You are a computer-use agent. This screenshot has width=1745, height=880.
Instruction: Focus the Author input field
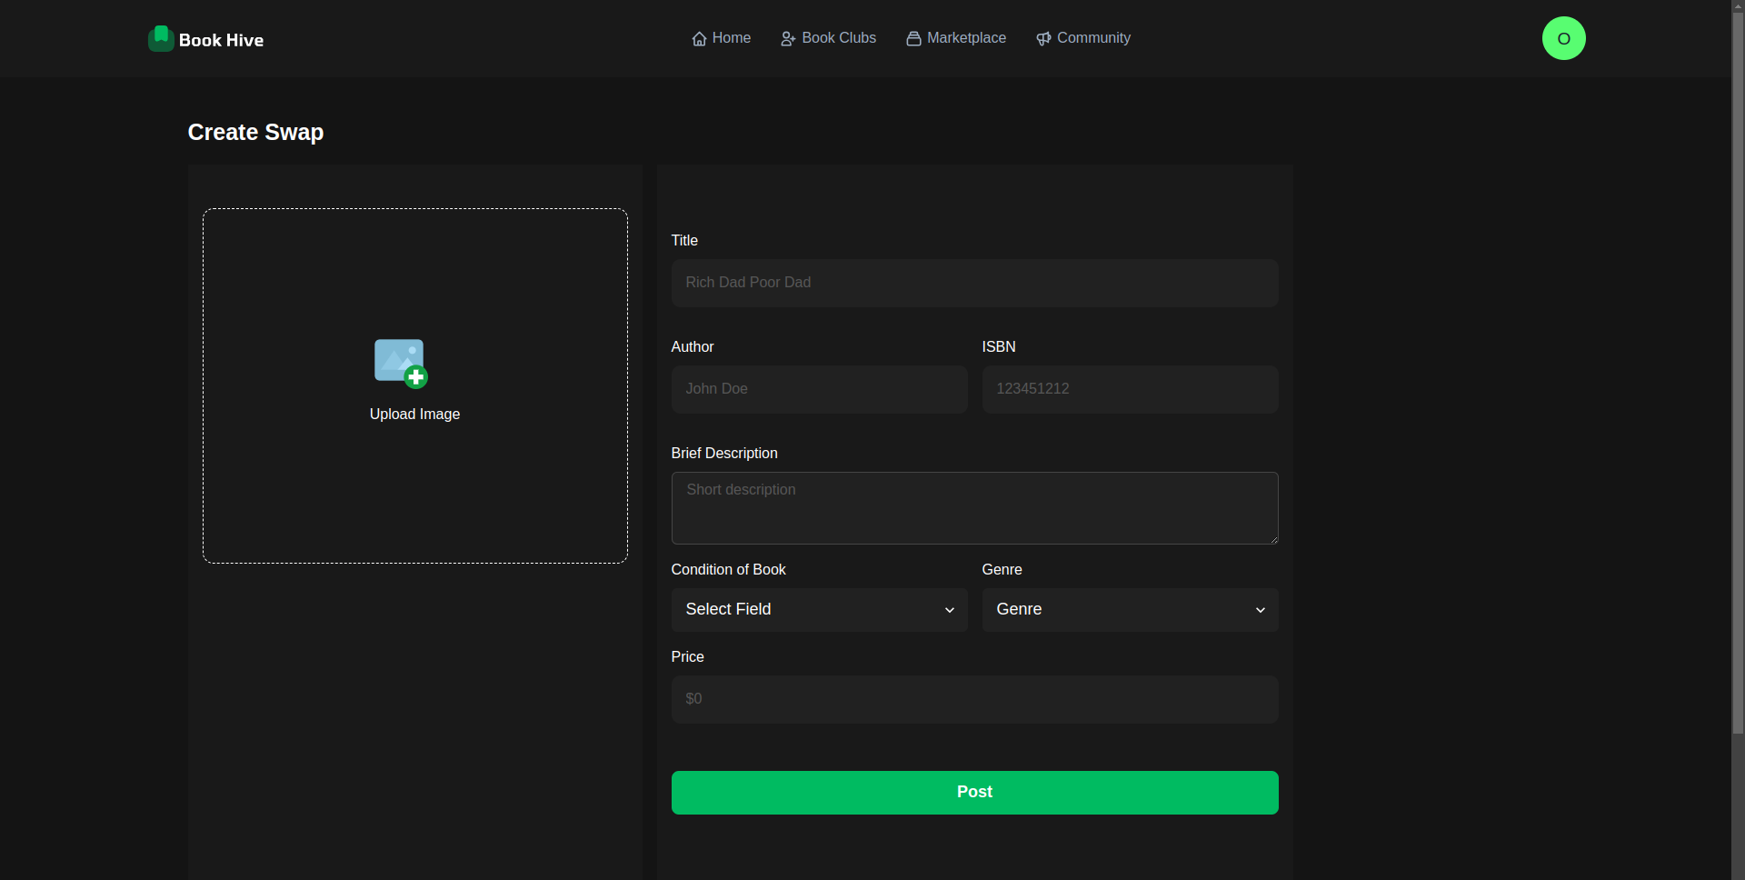pyautogui.click(x=819, y=389)
